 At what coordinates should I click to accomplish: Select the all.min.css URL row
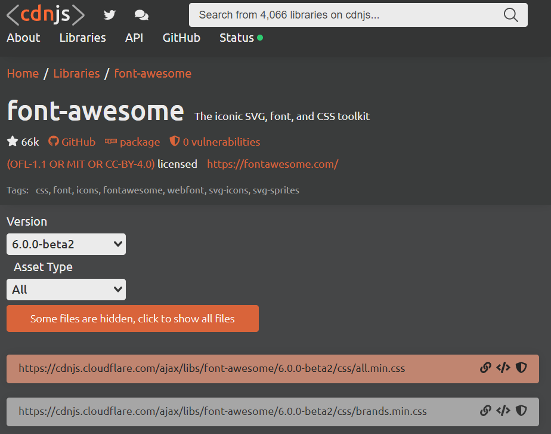273,368
